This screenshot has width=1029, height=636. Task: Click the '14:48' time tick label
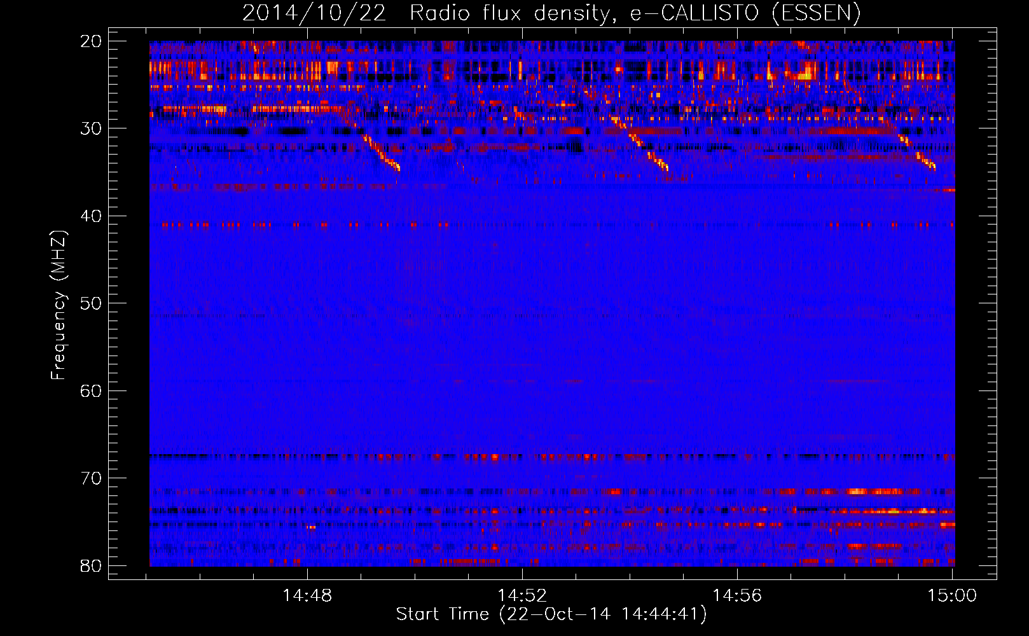[x=307, y=595]
